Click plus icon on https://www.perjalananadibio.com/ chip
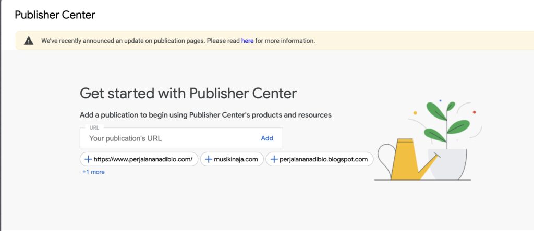The width and height of the screenshot is (534, 231). click(88, 159)
